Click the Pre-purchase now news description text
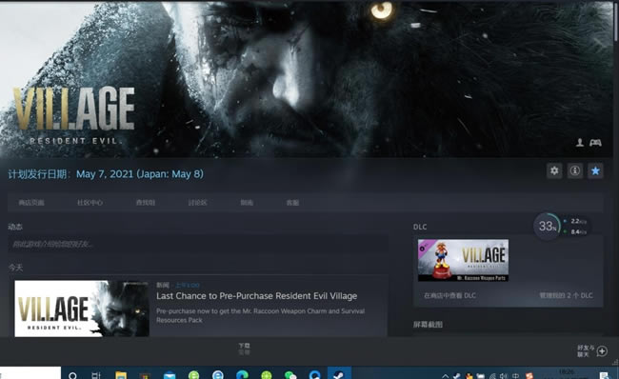Viewport: 619px width, 379px height. [x=260, y=315]
